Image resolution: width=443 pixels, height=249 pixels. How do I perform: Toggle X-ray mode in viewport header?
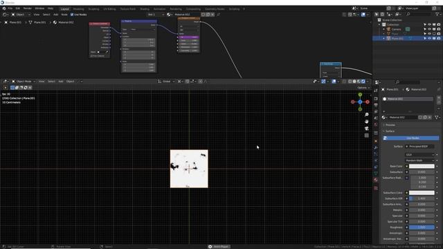tap(344, 82)
